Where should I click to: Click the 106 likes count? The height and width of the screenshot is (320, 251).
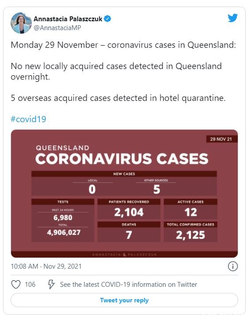(x=30, y=284)
